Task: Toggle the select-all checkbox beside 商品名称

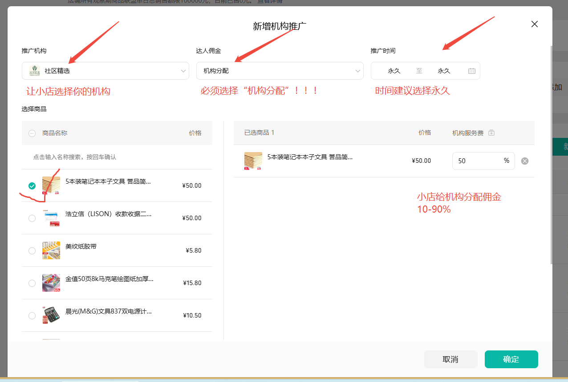Action: (32, 133)
